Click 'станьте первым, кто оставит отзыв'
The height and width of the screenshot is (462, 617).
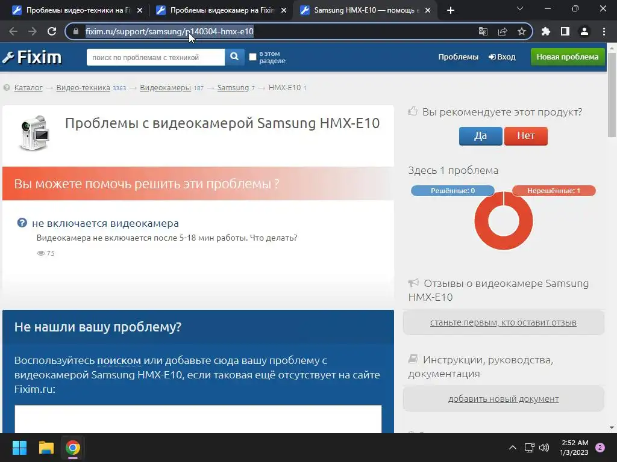click(503, 322)
